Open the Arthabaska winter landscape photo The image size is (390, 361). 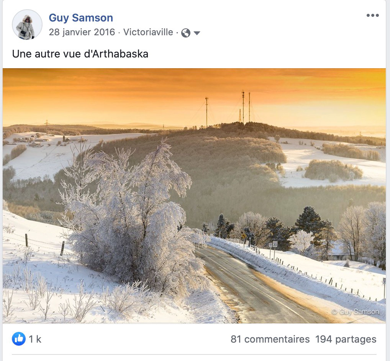tap(194, 195)
